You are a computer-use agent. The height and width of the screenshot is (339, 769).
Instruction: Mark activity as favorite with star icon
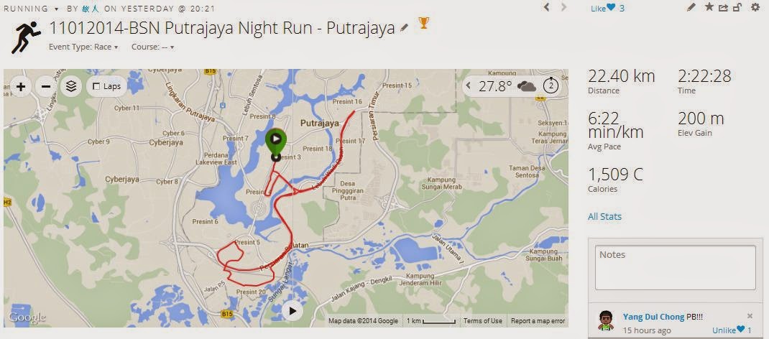[709, 7]
